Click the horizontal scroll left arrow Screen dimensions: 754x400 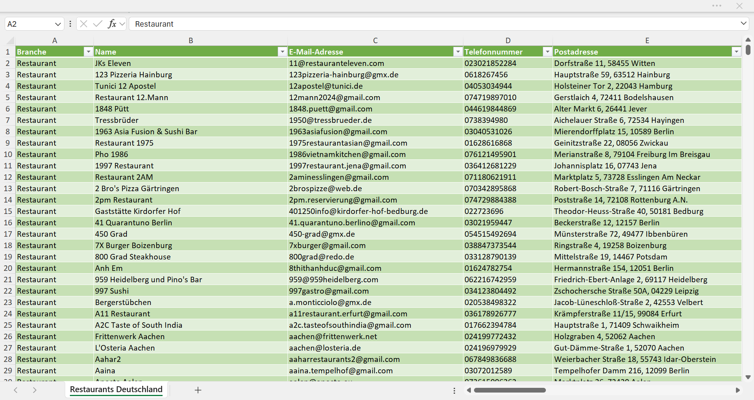coord(469,390)
